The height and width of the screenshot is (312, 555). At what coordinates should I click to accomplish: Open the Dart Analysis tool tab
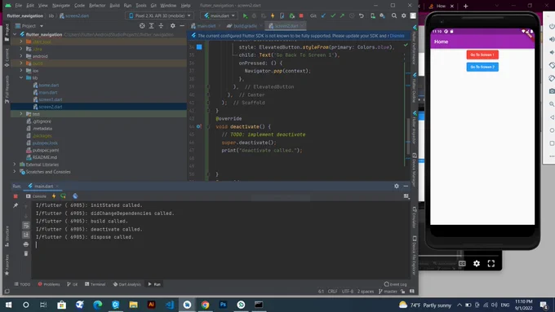pyautogui.click(x=127, y=284)
